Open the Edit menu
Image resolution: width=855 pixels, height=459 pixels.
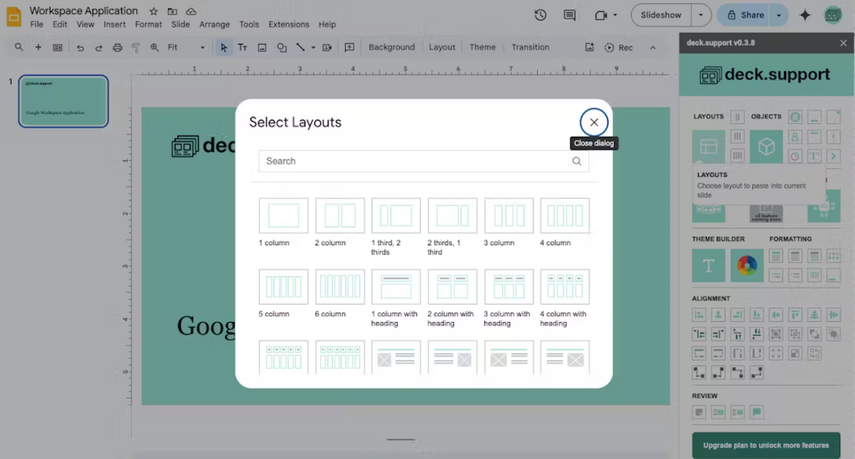(60, 25)
